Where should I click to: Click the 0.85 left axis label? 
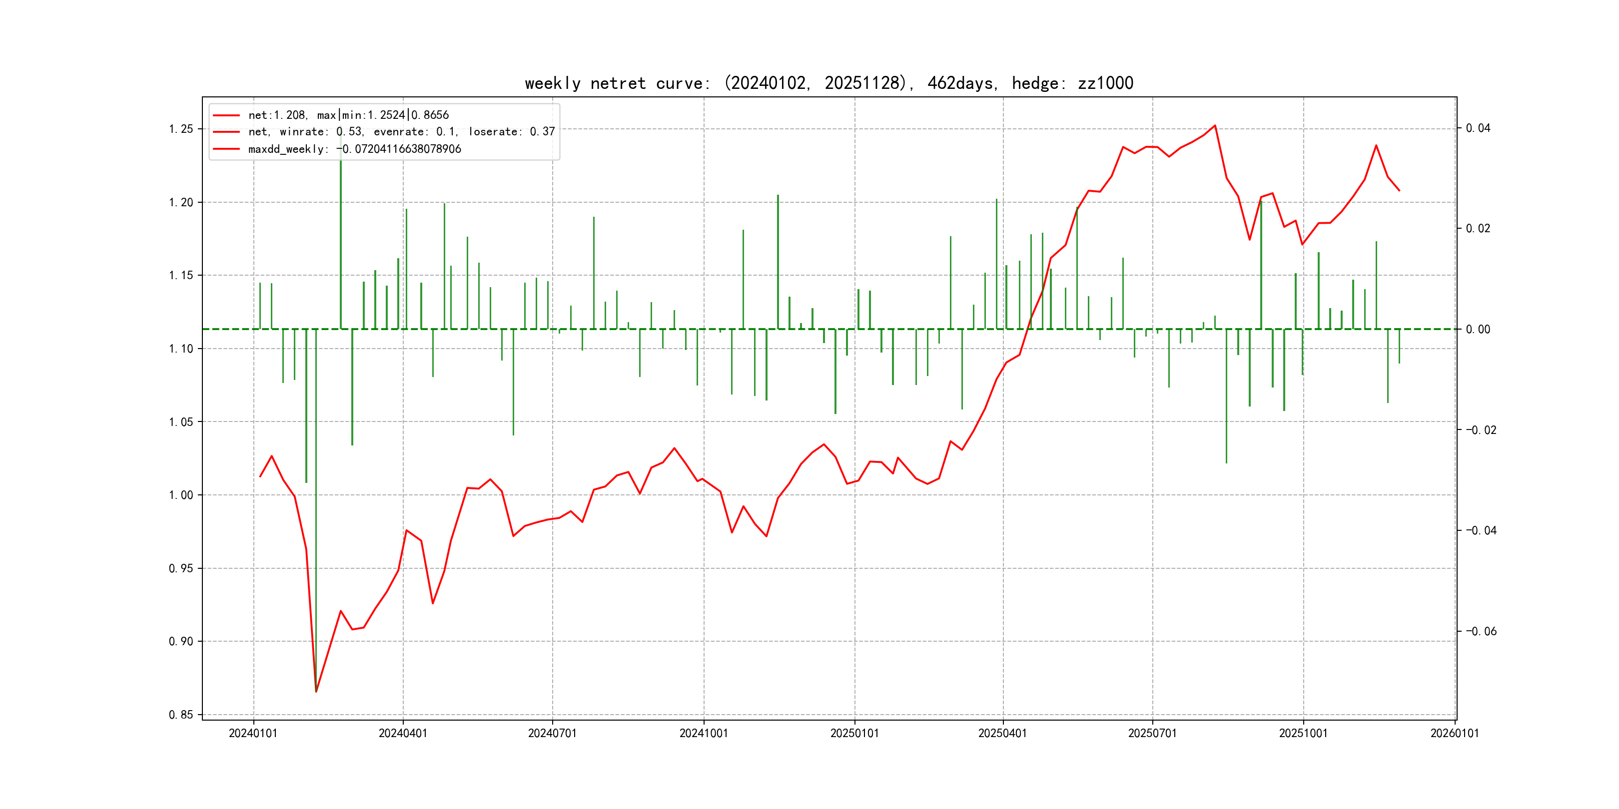click(x=181, y=715)
